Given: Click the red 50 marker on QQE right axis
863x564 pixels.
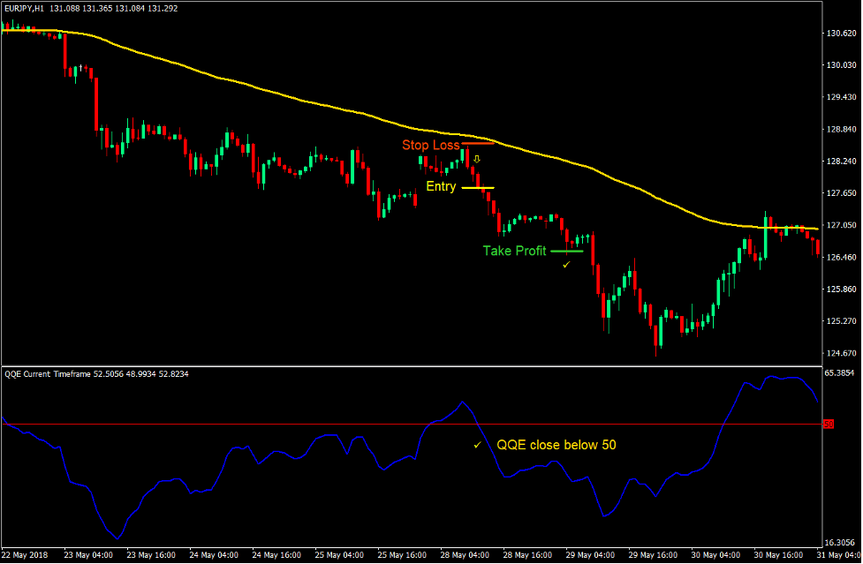Looking at the screenshot, I should 829,423.
